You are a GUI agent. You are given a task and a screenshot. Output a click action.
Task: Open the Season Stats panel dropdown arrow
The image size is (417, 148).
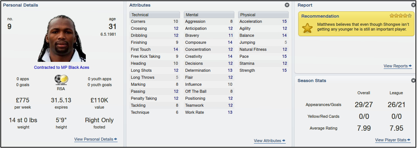pyautogui.click(x=413, y=81)
